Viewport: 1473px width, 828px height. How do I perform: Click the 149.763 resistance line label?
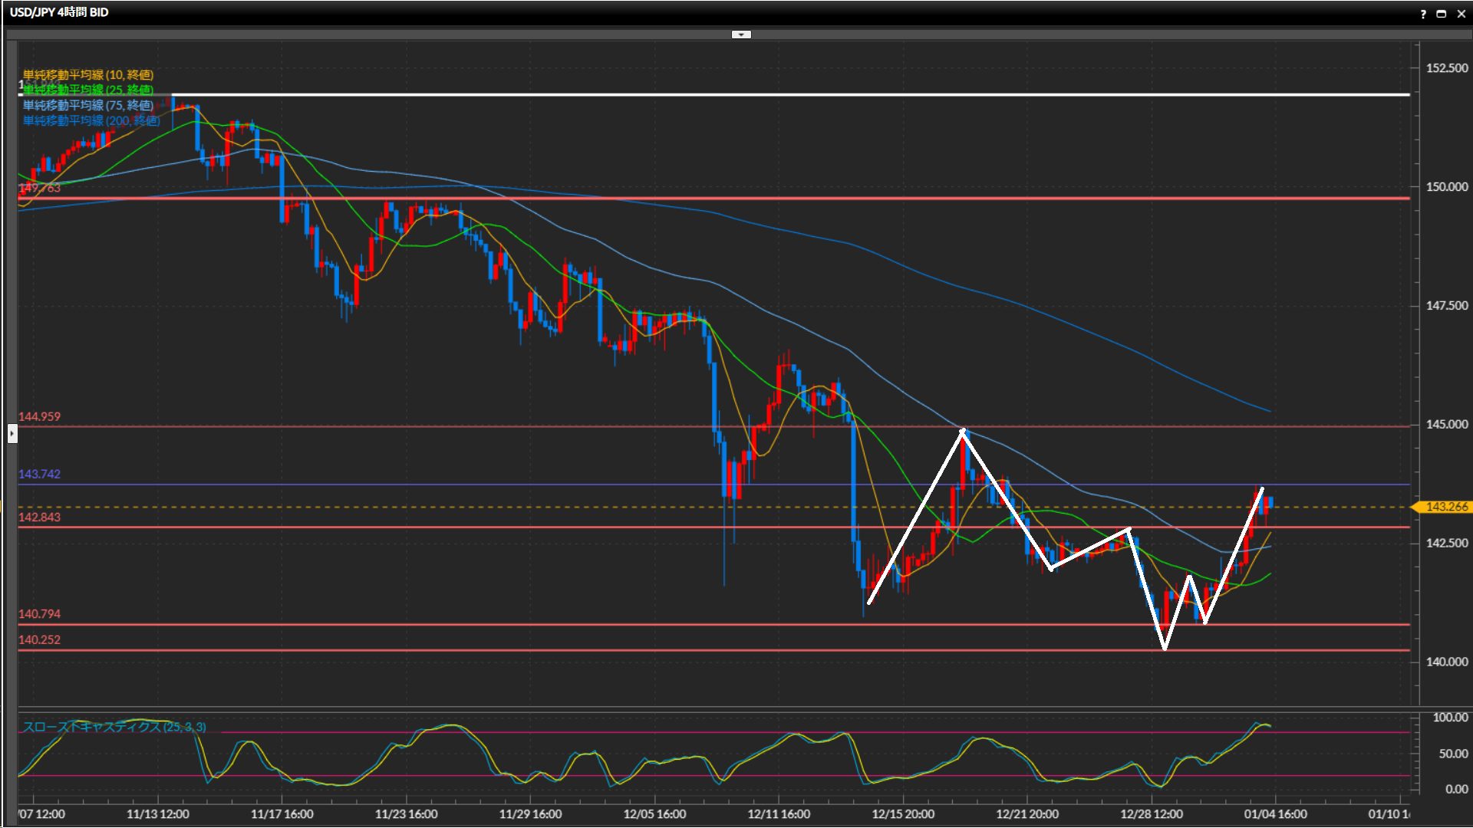click(x=39, y=189)
